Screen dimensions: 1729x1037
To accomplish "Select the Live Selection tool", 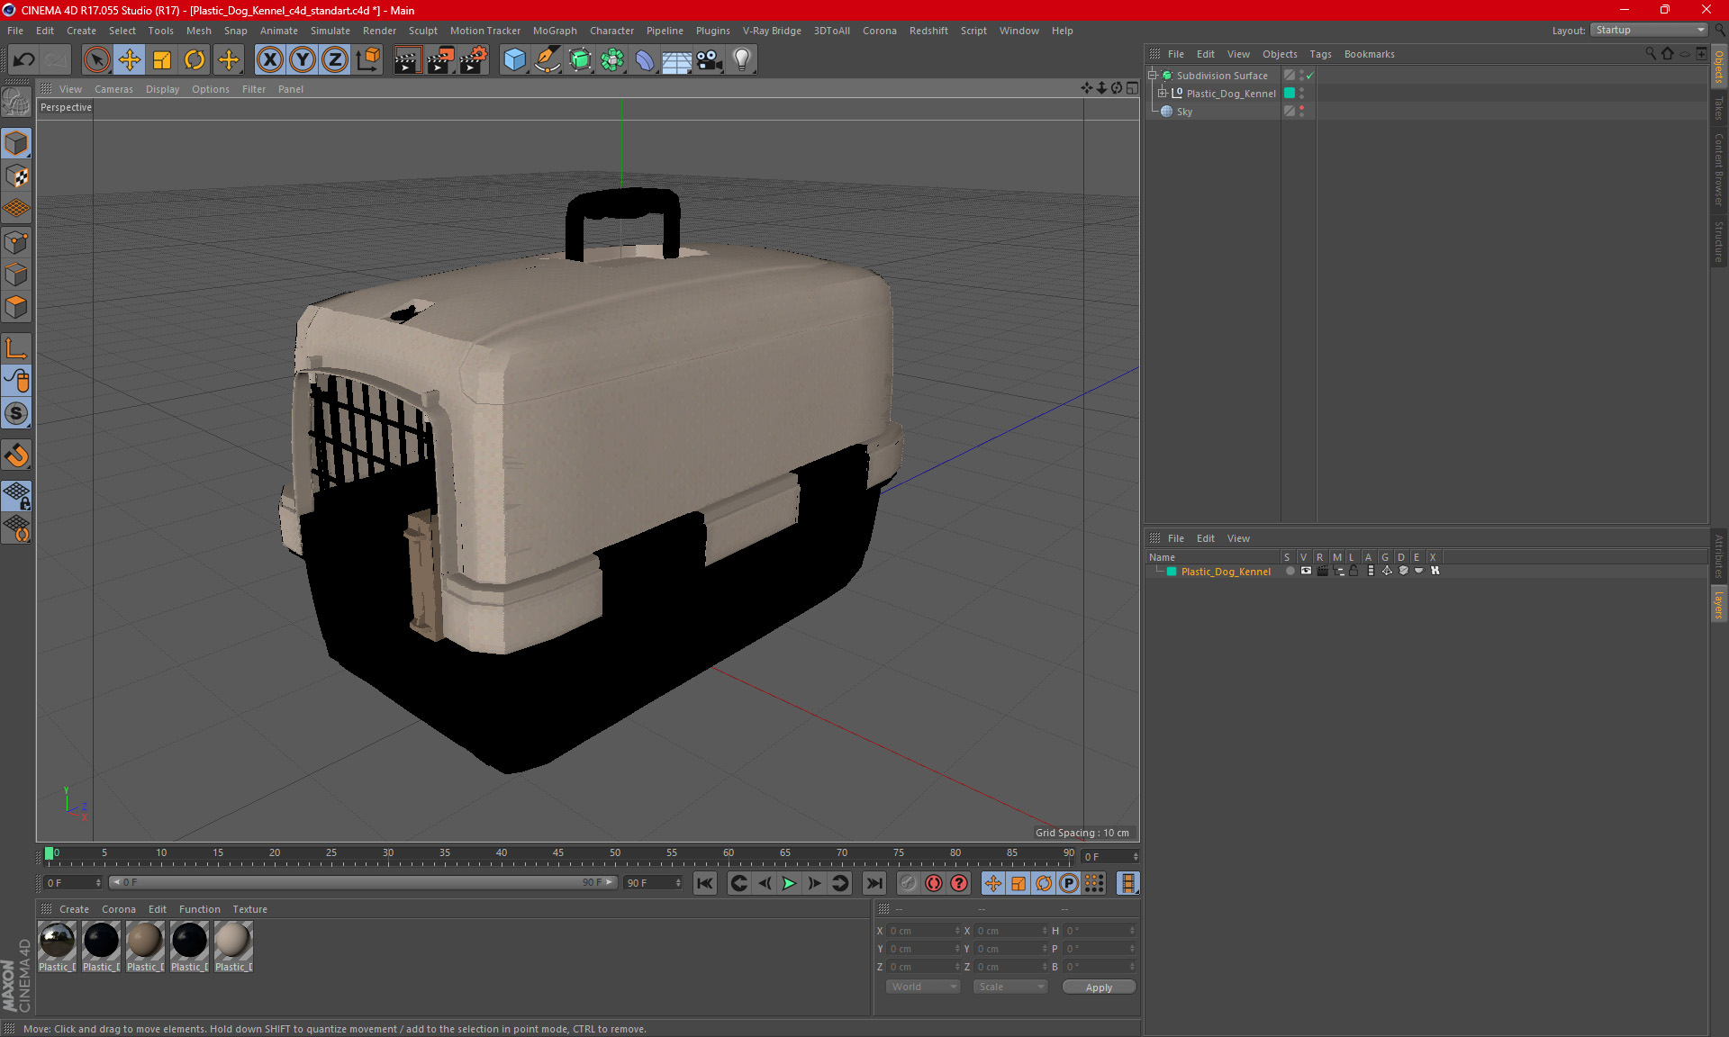I will coord(96,60).
